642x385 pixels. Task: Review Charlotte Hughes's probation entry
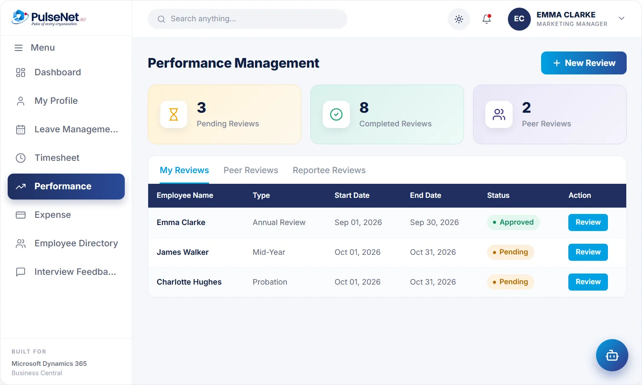tap(588, 282)
